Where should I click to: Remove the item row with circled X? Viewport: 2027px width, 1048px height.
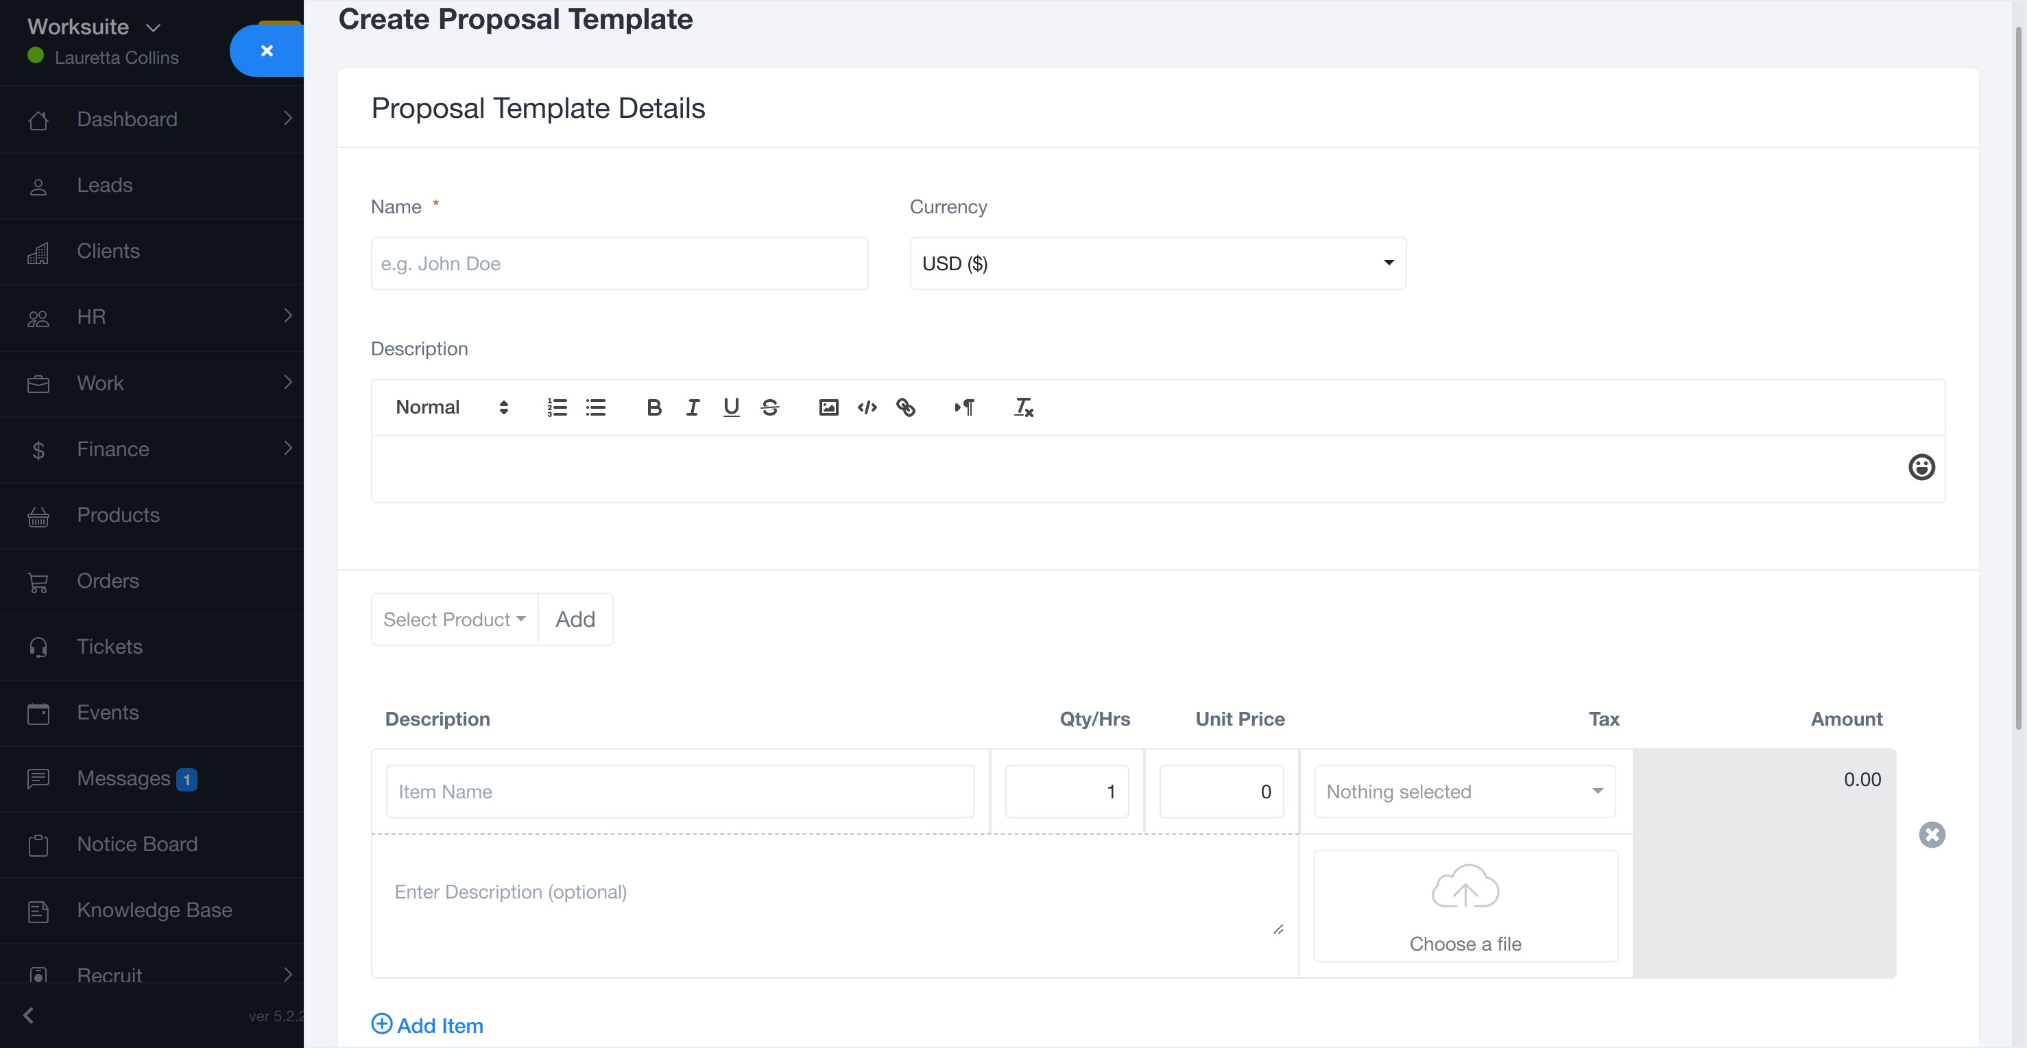point(1932,835)
